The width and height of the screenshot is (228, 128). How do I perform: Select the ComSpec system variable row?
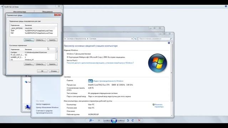[x=32, y=52]
